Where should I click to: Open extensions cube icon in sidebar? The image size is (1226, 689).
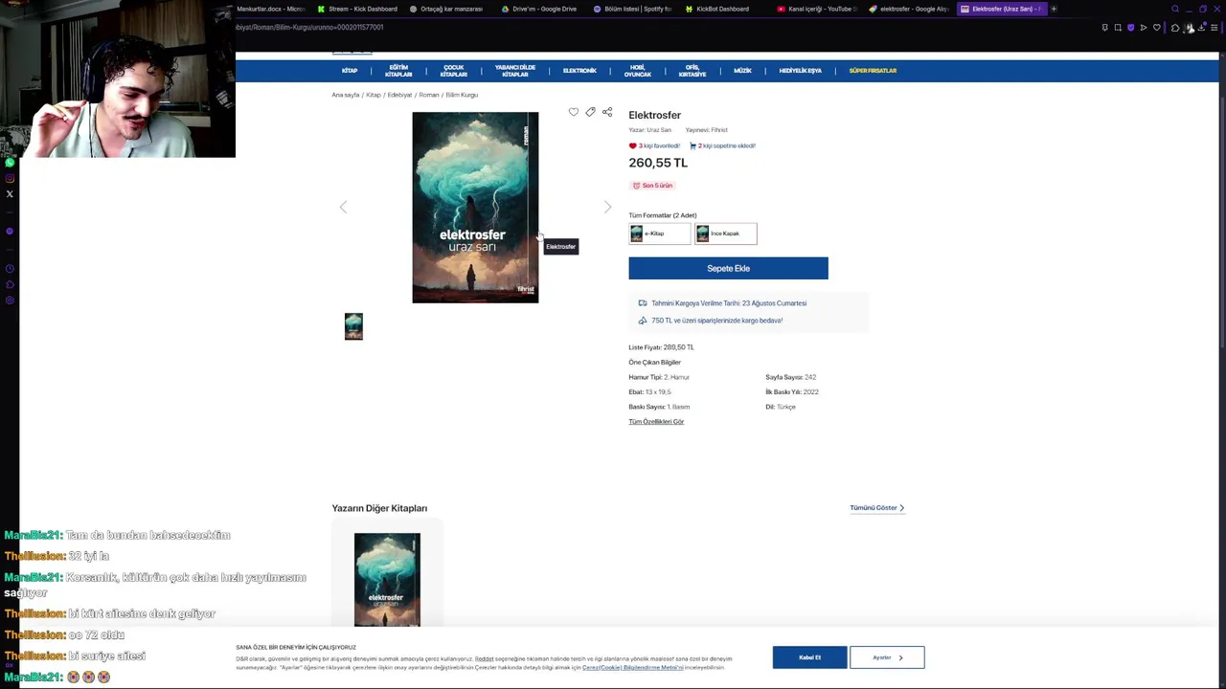(x=10, y=284)
